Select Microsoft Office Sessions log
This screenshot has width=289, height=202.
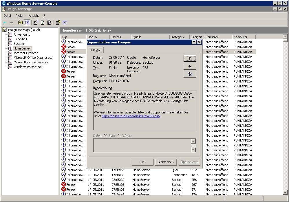point(31,62)
